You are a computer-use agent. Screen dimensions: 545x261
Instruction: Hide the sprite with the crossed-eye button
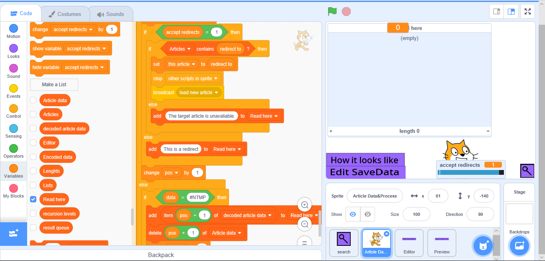(367, 214)
